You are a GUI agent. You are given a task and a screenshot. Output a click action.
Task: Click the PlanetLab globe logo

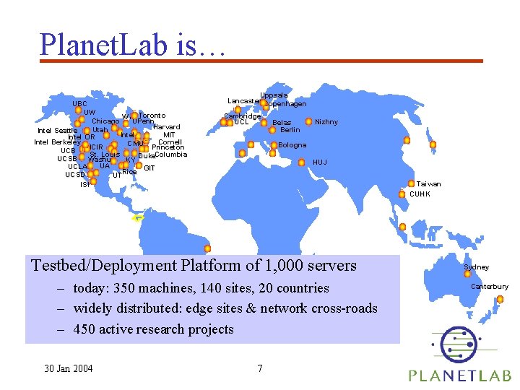pos(459,343)
